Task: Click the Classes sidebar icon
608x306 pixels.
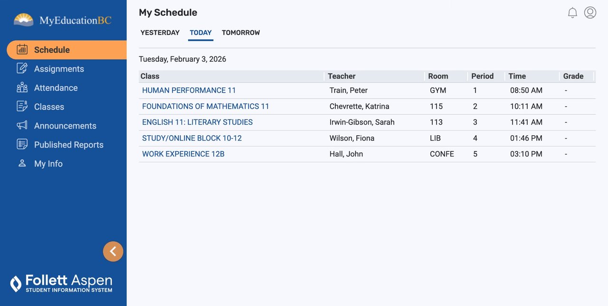Action: click(x=22, y=106)
